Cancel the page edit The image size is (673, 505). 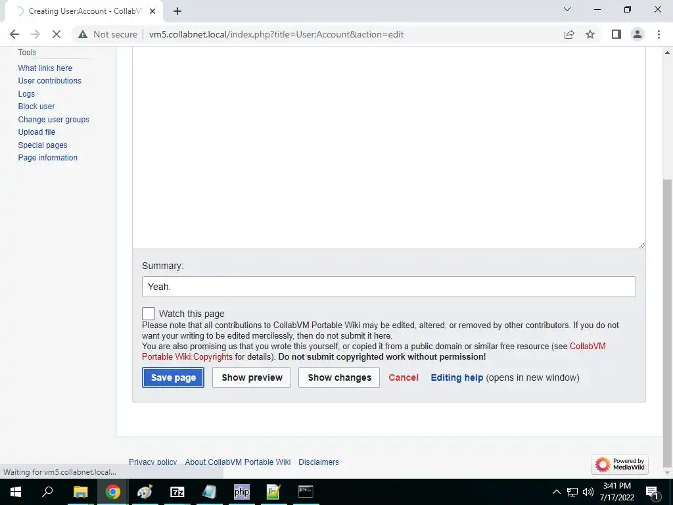tap(404, 377)
